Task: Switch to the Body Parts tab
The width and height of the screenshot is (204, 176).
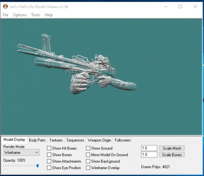Action: click(x=37, y=140)
